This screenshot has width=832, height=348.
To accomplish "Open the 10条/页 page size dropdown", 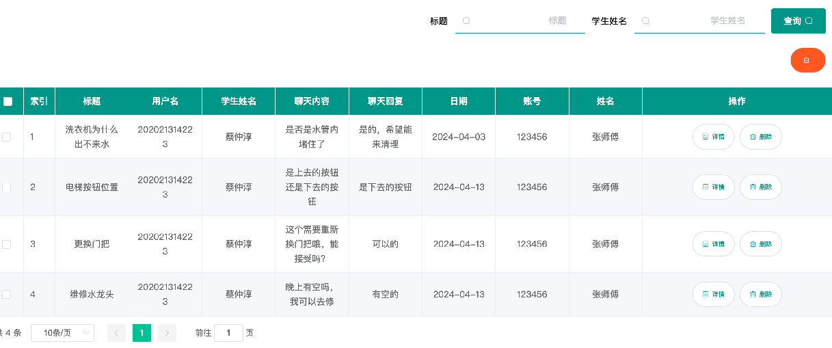I will (62, 333).
